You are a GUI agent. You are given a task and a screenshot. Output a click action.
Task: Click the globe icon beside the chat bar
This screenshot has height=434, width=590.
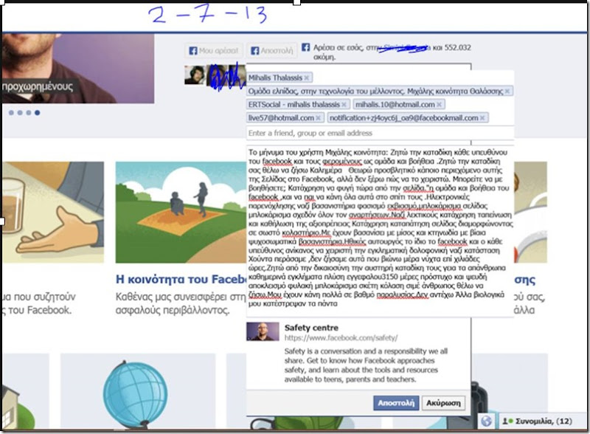pyautogui.click(x=486, y=421)
